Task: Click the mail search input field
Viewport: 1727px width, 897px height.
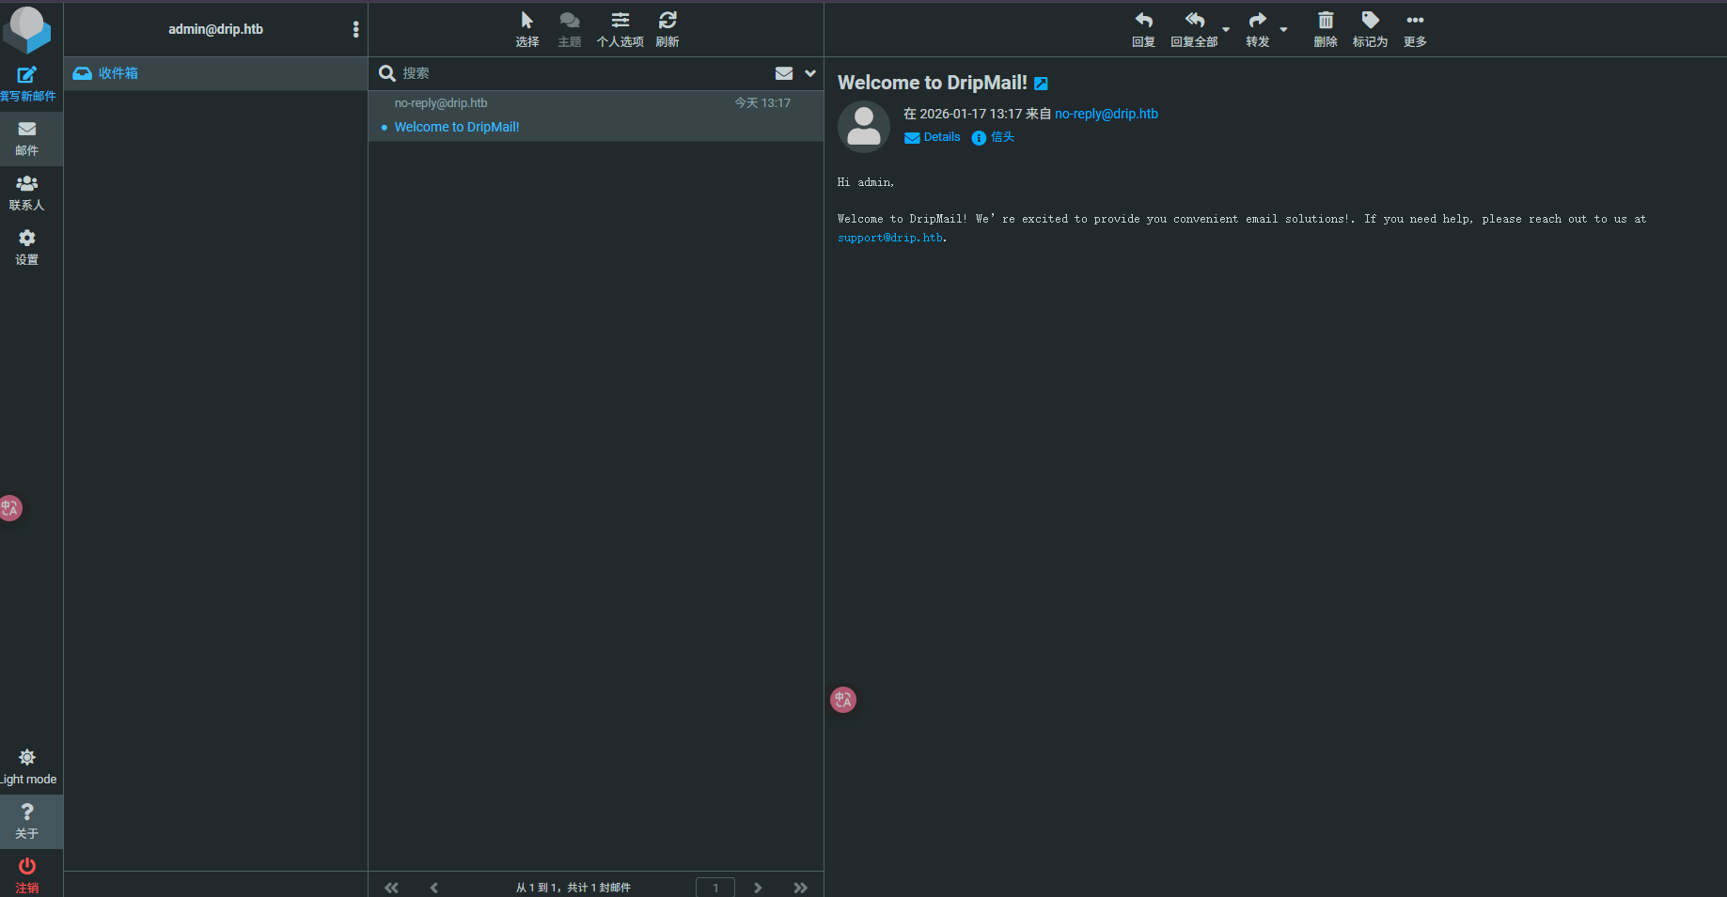Action: (x=583, y=73)
